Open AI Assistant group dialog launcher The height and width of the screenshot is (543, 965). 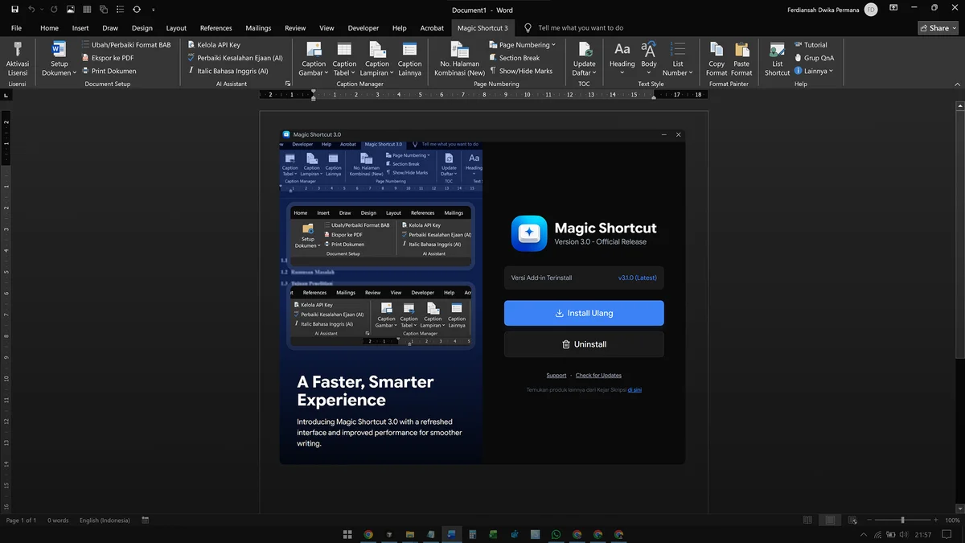point(287,84)
